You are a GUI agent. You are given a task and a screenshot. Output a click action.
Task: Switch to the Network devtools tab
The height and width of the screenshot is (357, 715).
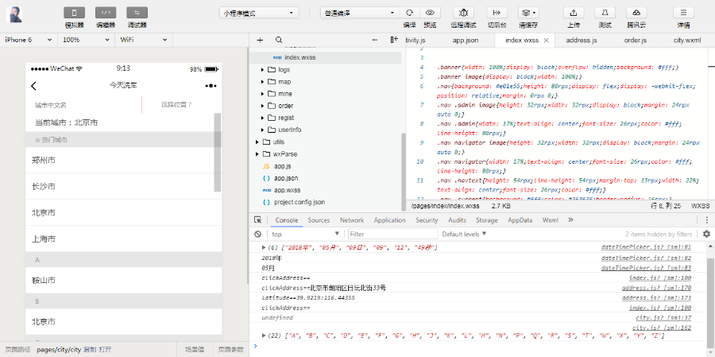point(351,220)
